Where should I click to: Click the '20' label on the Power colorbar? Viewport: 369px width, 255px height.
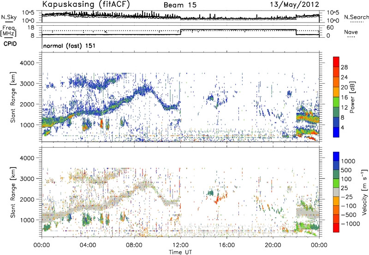coord(344,87)
